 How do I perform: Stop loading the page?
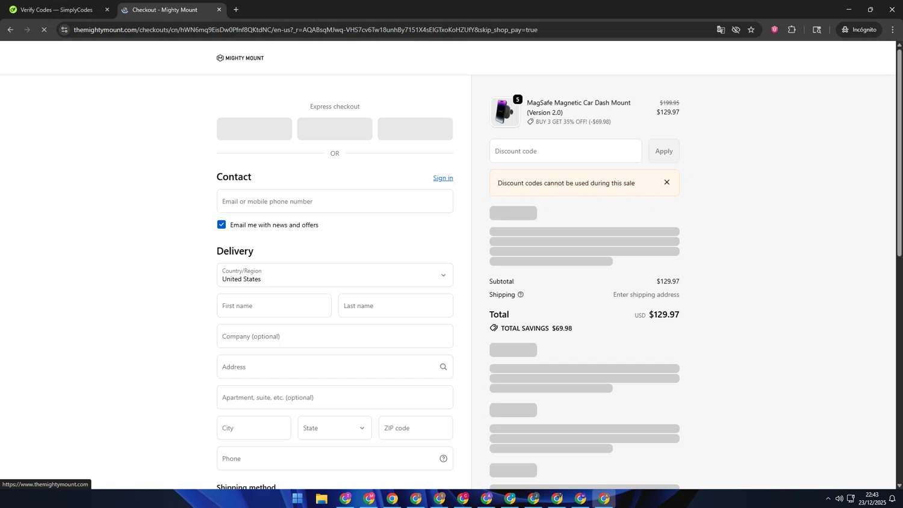coord(44,29)
